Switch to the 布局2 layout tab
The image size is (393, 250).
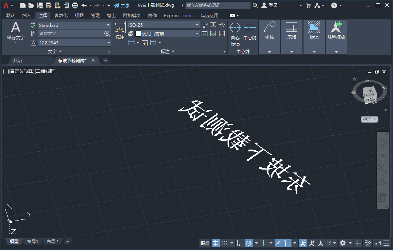click(52, 242)
